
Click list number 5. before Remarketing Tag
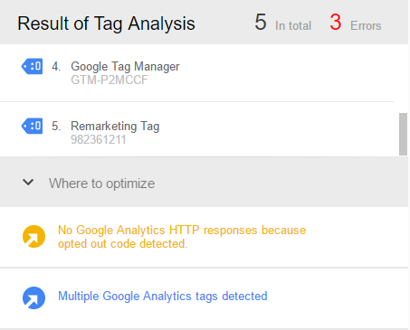pyautogui.click(x=56, y=126)
